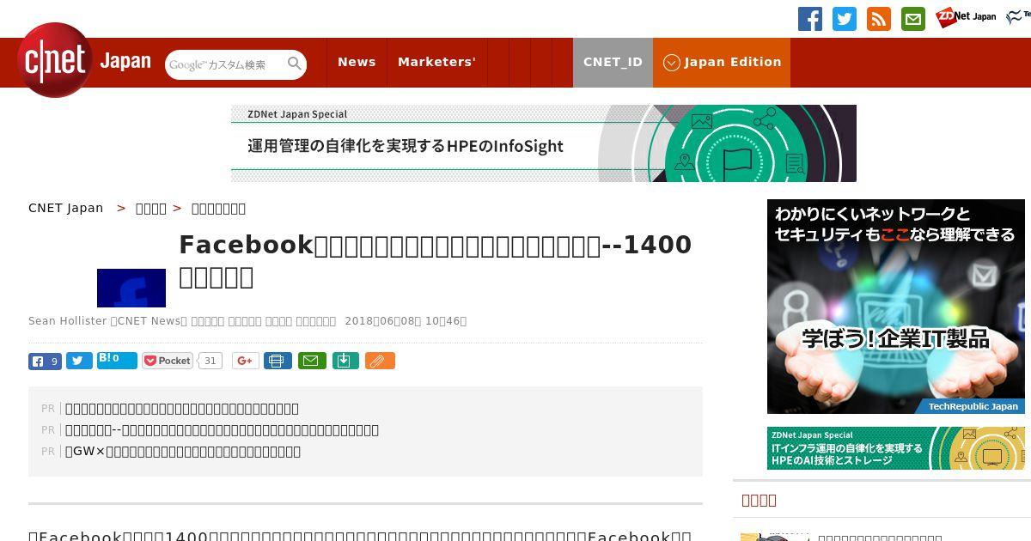Open third PR link mentioning GW
Image resolution: width=1031 pixels, height=541 pixels.
(x=183, y=451)
